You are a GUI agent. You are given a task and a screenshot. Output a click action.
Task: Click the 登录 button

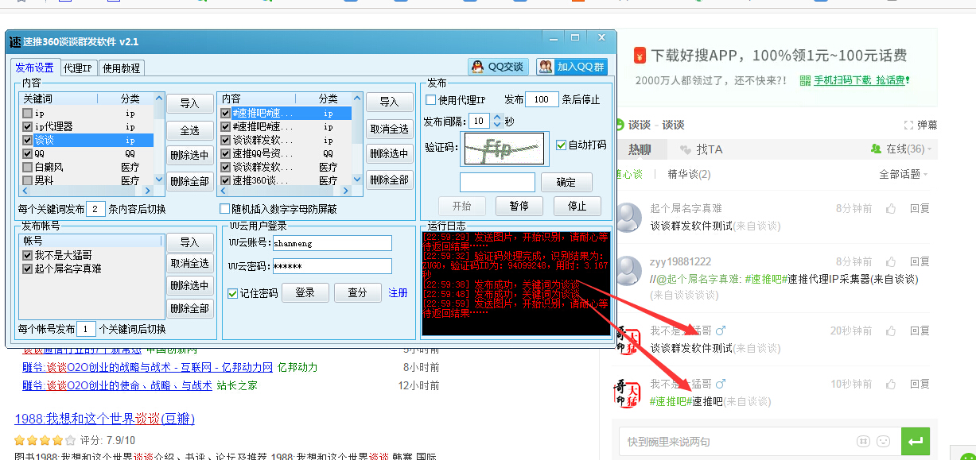click(305, 293)
